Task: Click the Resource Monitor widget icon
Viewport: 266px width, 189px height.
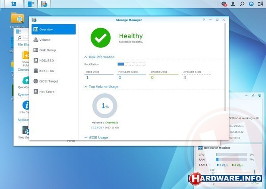Action: click(x=200, y=148)
